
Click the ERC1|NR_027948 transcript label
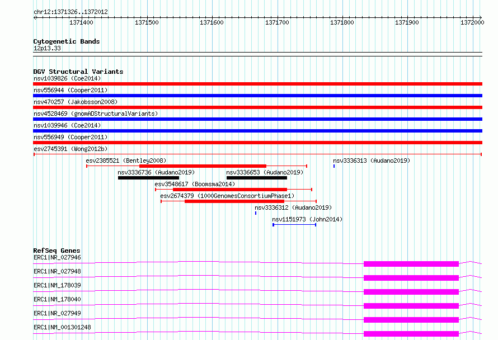pos(57,271)
